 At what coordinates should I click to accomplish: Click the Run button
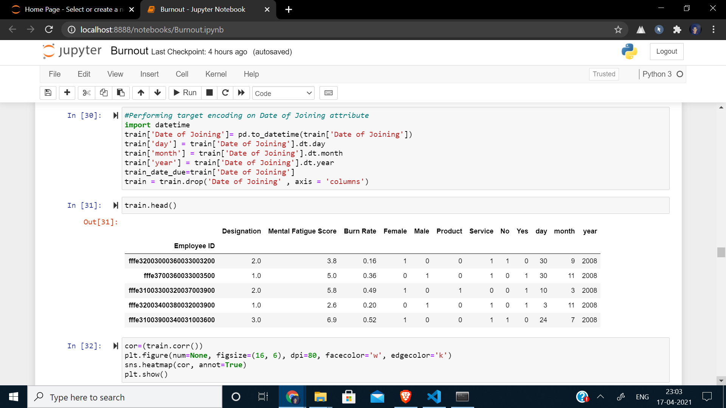[x=185, y=93]
